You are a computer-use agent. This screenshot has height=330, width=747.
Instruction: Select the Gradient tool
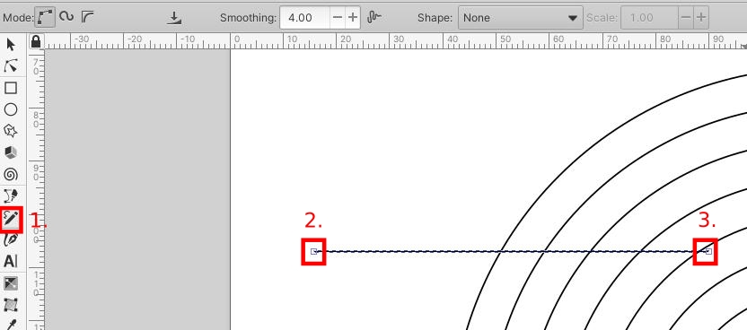[11, 284]
